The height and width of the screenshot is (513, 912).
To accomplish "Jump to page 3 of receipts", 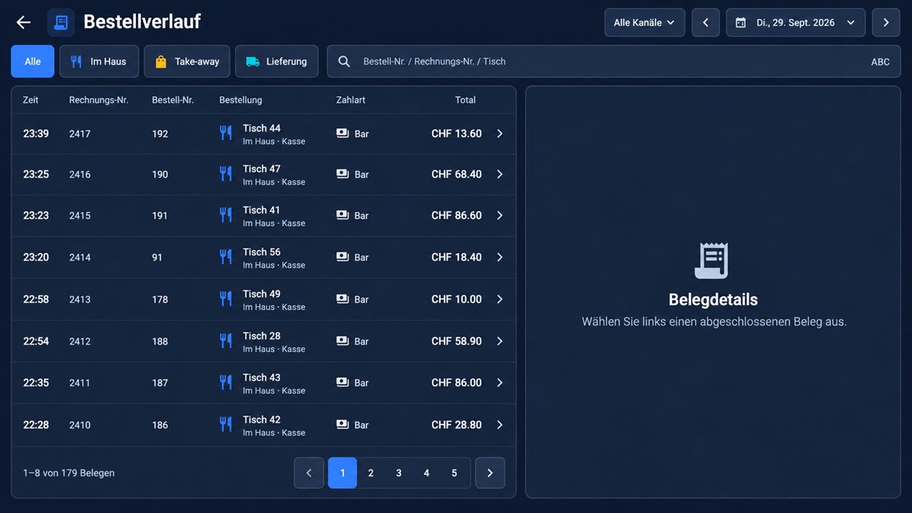I will pos(399,473).
